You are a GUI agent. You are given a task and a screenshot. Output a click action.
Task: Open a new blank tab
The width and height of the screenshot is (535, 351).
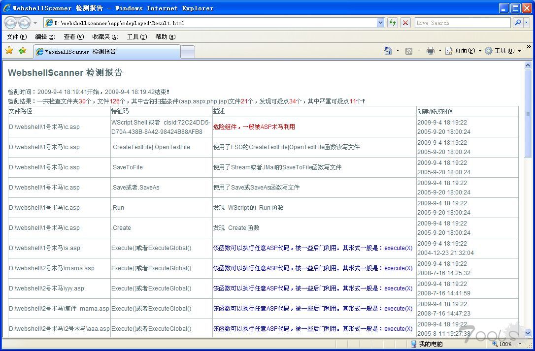pos(188,52)
